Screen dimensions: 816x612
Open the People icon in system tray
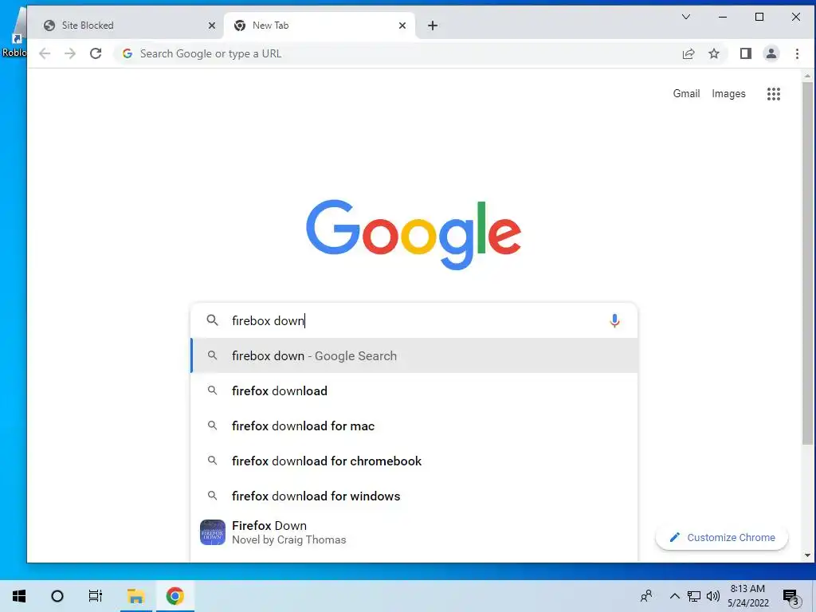point(646,596)
